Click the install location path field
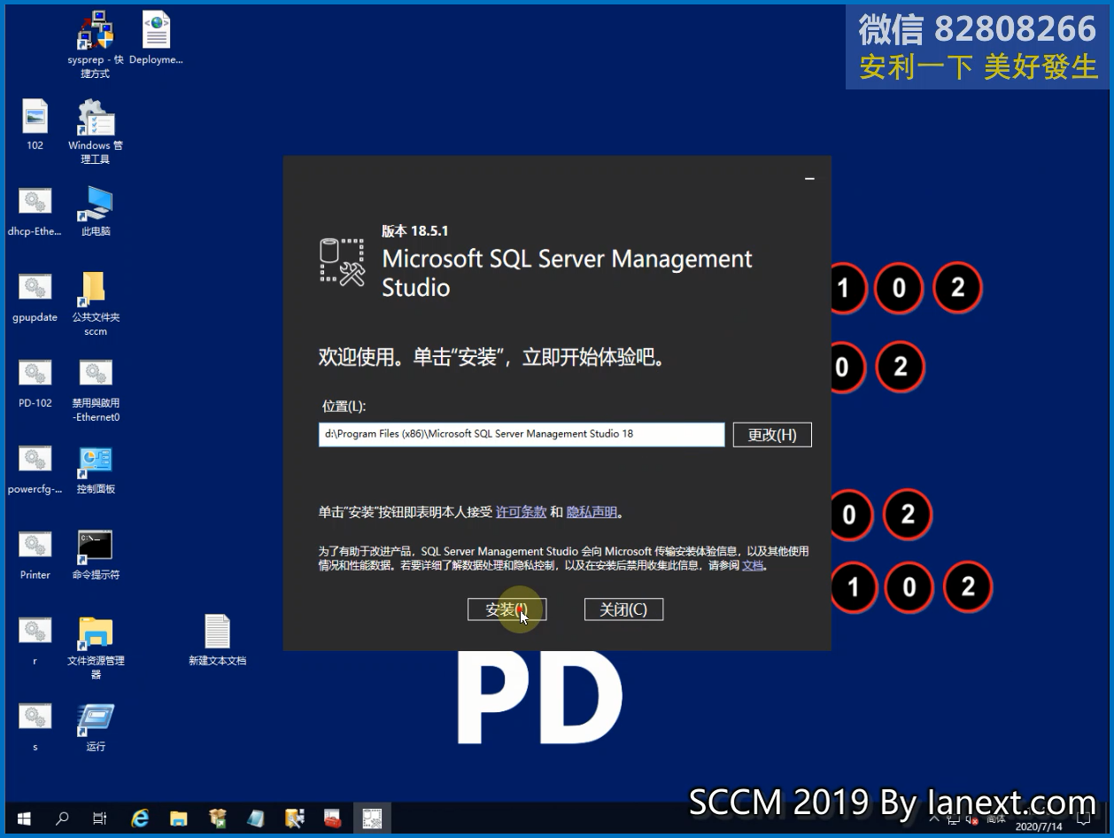The height and width of the screenshot is (838, 1114). (522, 435)
